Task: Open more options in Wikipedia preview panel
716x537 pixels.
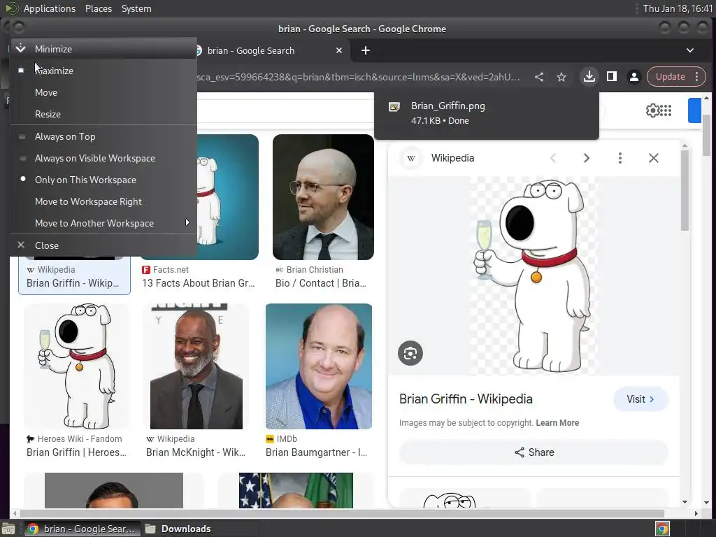Action: (620, 158)
